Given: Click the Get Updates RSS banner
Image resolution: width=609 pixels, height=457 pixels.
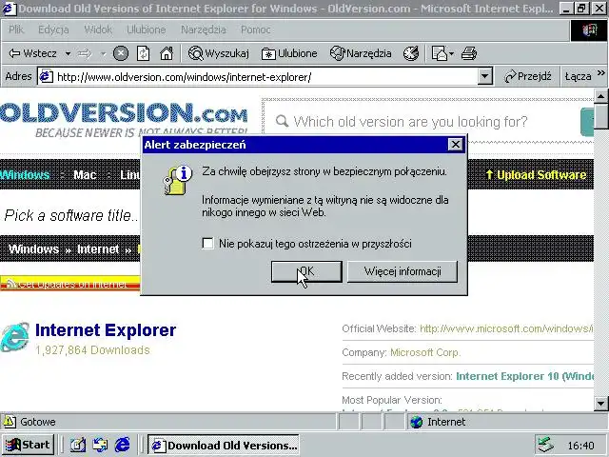Looking at the screenshot, I should [x=69, y=284].
